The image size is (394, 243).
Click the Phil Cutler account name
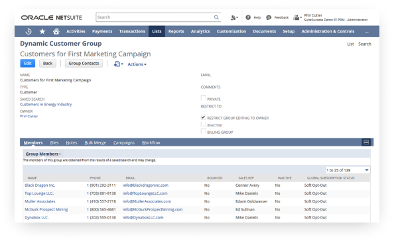[x=313, y=15]
